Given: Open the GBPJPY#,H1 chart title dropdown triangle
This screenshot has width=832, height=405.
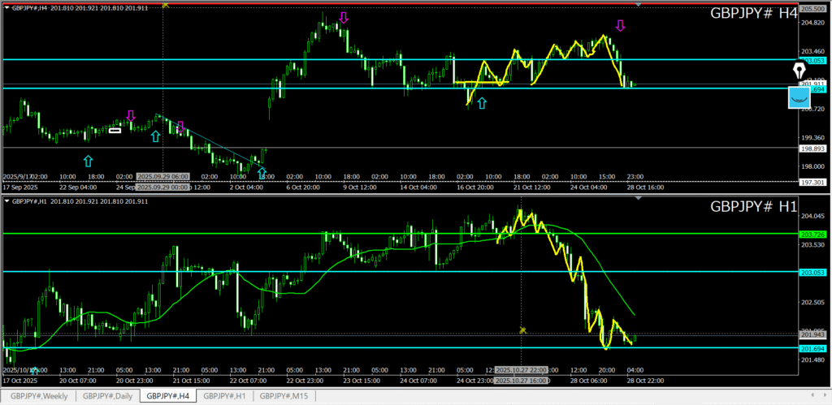Looking at the screenshot, I should 7,202.
